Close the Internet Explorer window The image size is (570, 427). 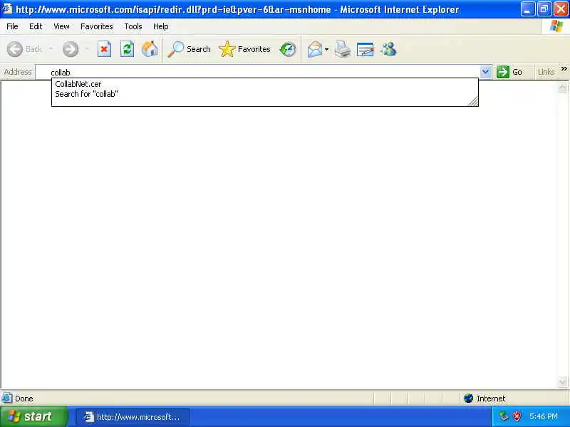coord(561,9)
